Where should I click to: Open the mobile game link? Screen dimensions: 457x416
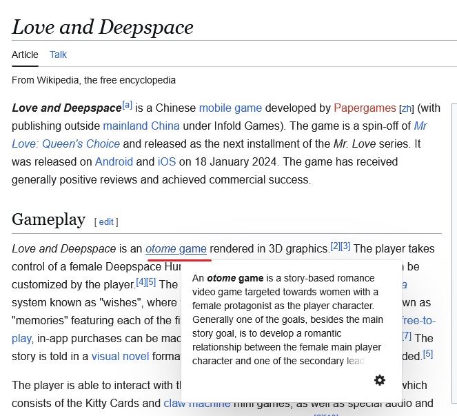pos(230,108)
